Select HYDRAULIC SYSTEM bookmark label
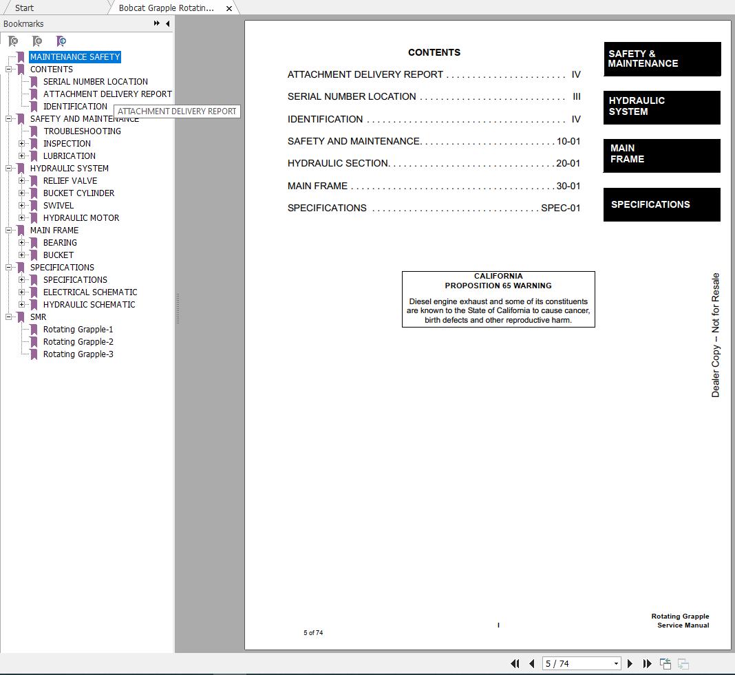Viewport: 735px width, 675px height. pos(70,169)
